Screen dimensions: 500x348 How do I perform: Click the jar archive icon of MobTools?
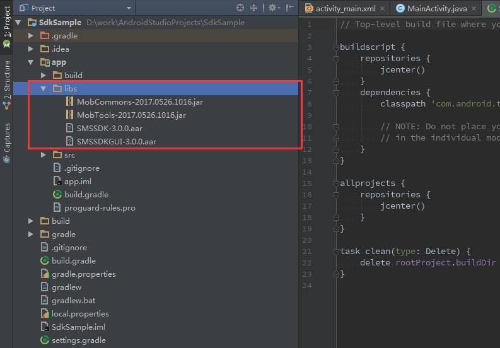click(x=69, y=115)
